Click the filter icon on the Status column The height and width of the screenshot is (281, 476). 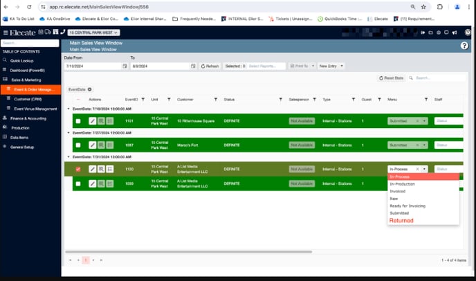(x=280, y=100)
